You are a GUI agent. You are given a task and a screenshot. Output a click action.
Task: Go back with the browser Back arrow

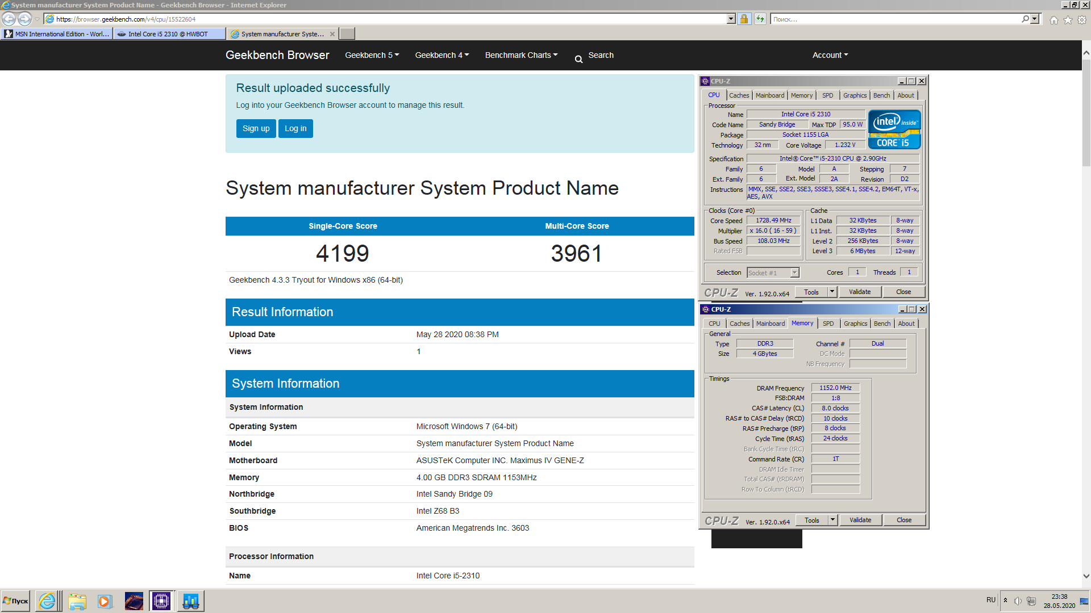click(9, 19)
